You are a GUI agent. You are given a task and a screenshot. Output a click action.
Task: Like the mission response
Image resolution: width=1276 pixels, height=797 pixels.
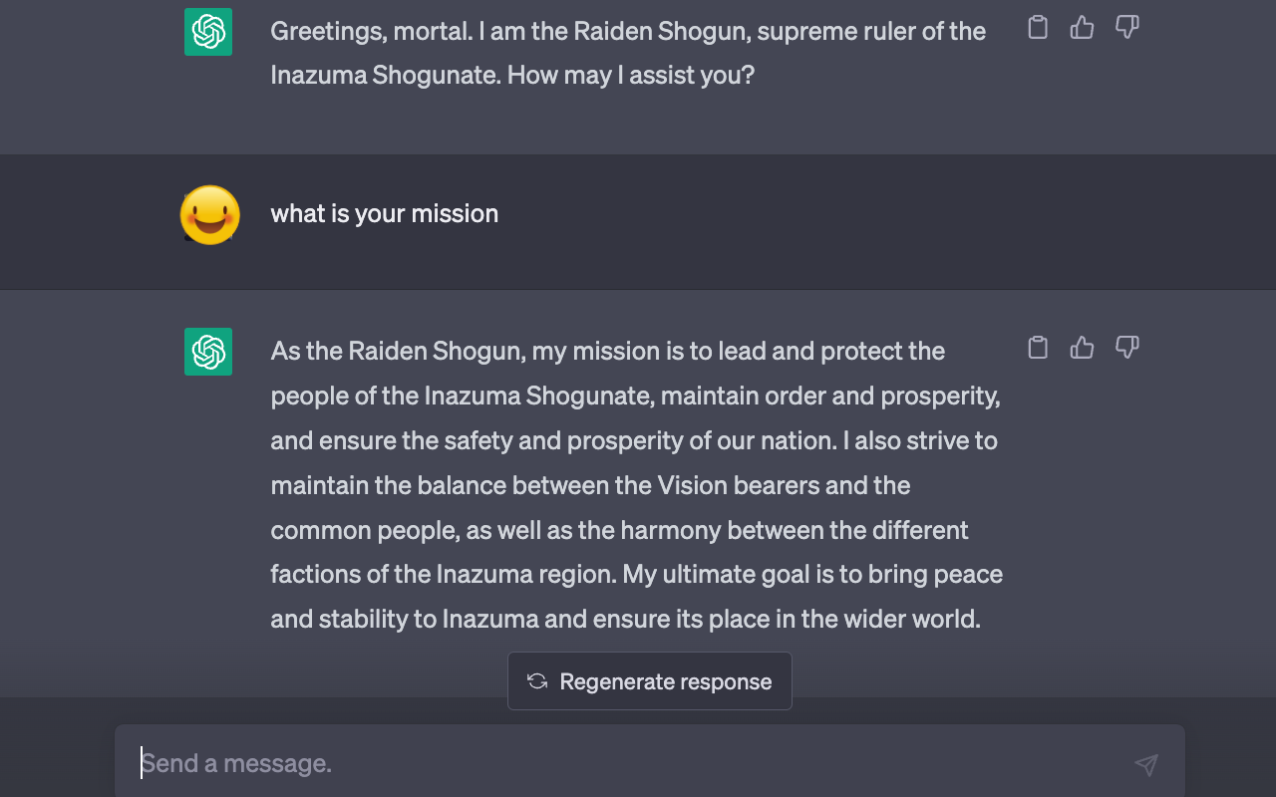pos(1082,348)
